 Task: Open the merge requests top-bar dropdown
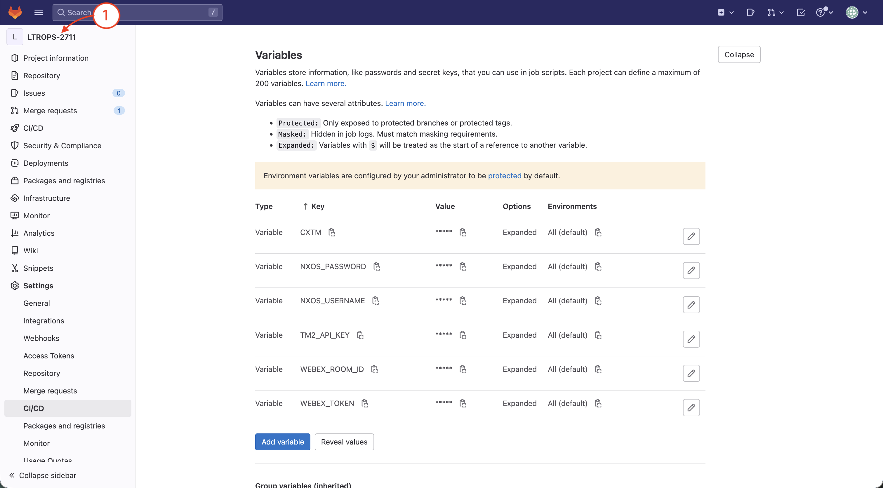coord(775,12)
